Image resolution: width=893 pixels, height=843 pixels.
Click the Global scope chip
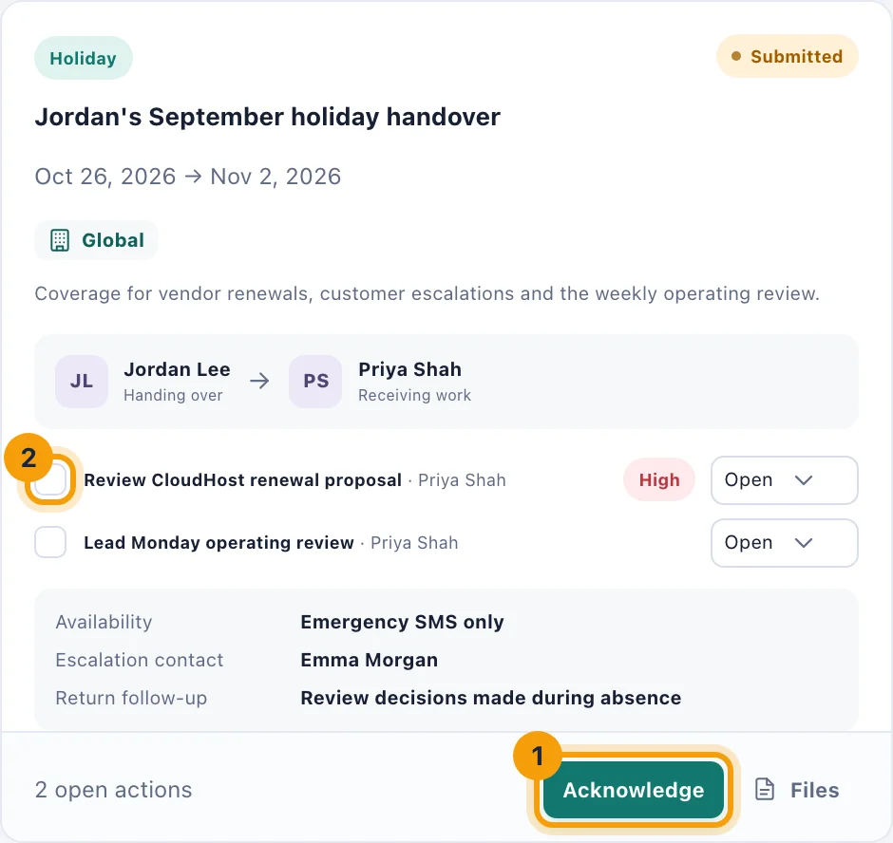pos(96,240)
